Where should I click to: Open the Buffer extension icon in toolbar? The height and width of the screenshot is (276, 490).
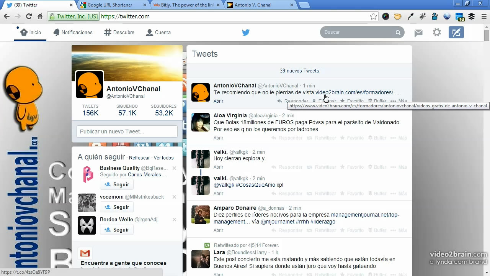472,16
